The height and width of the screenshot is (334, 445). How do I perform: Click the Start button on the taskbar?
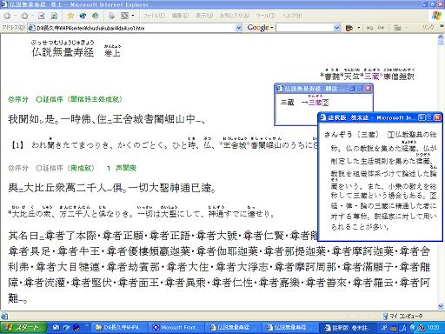[23, 328]
